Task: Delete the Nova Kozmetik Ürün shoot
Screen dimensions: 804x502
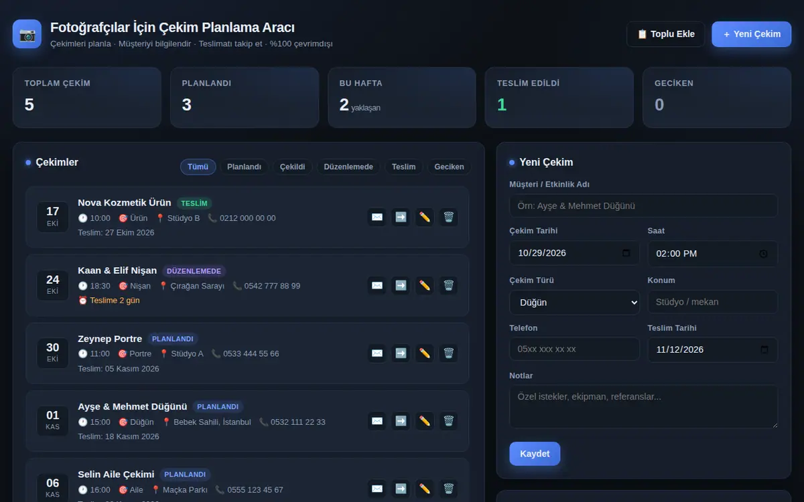Action: tap(449, 218)
